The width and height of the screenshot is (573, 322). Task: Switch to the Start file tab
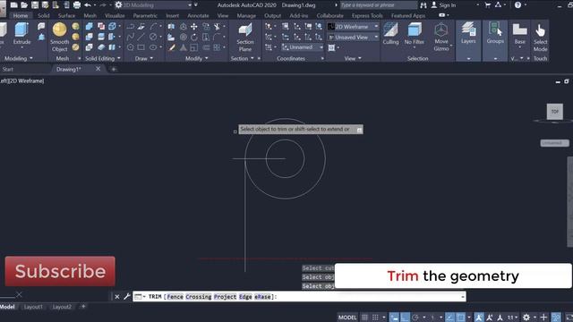click(x=8, y=69)
